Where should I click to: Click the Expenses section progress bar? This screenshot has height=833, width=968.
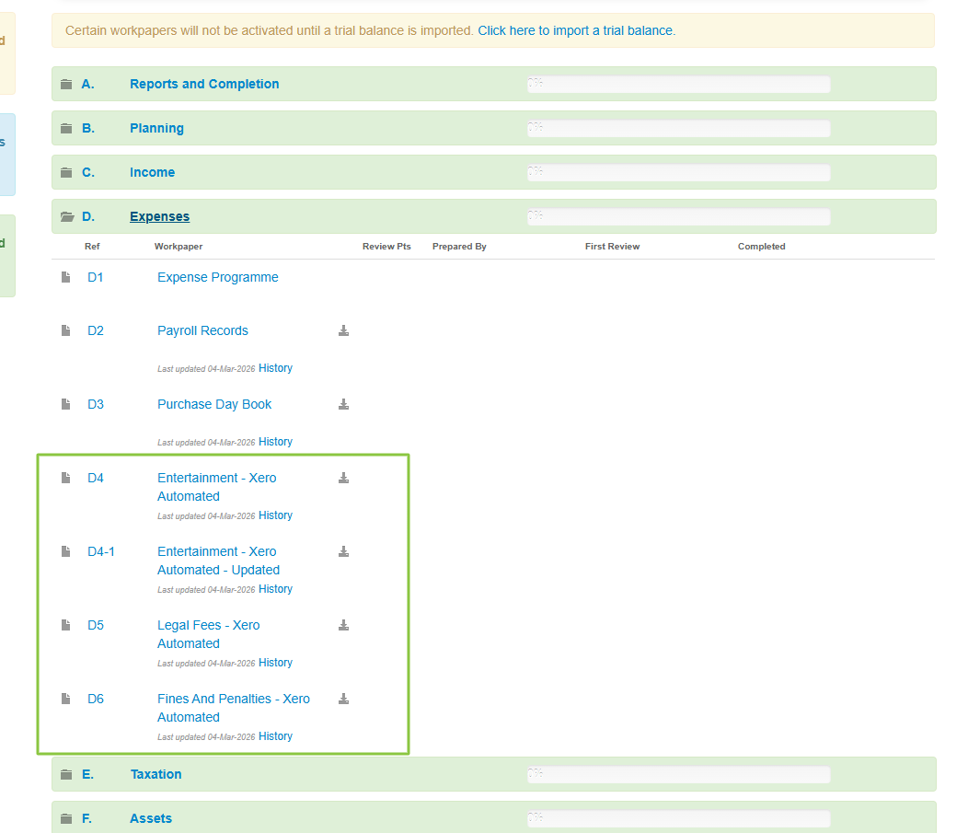pyautogui.click(x=677, y=217)
